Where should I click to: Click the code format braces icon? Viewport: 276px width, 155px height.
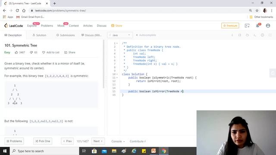[x=240, y=35]
